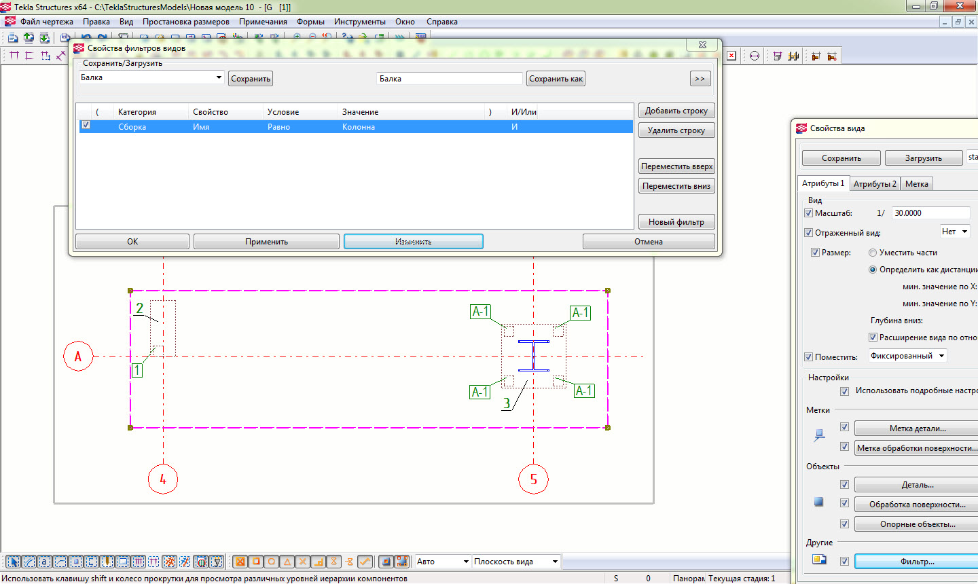Select the Уместить части radio button
Image resolution: width=978 pixels, height=584 pixels.
(873, 253)
